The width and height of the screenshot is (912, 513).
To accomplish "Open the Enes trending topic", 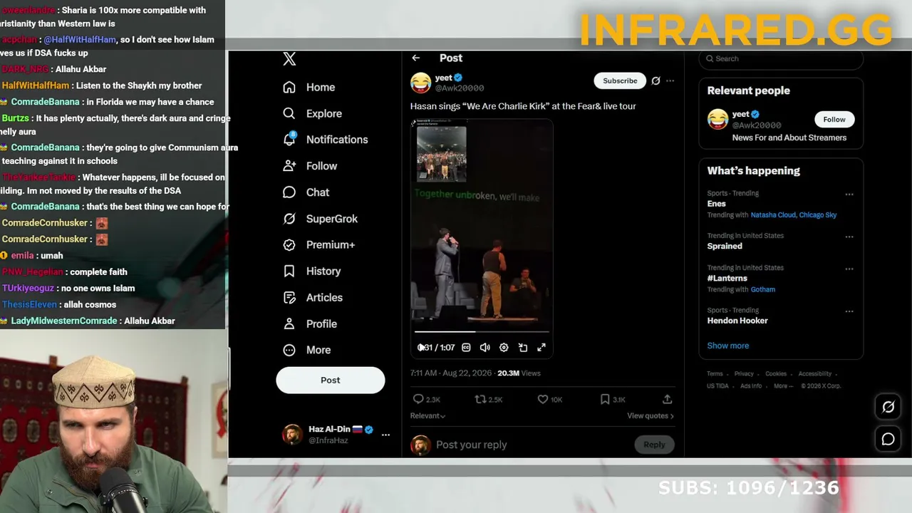I will click(717, 204).
